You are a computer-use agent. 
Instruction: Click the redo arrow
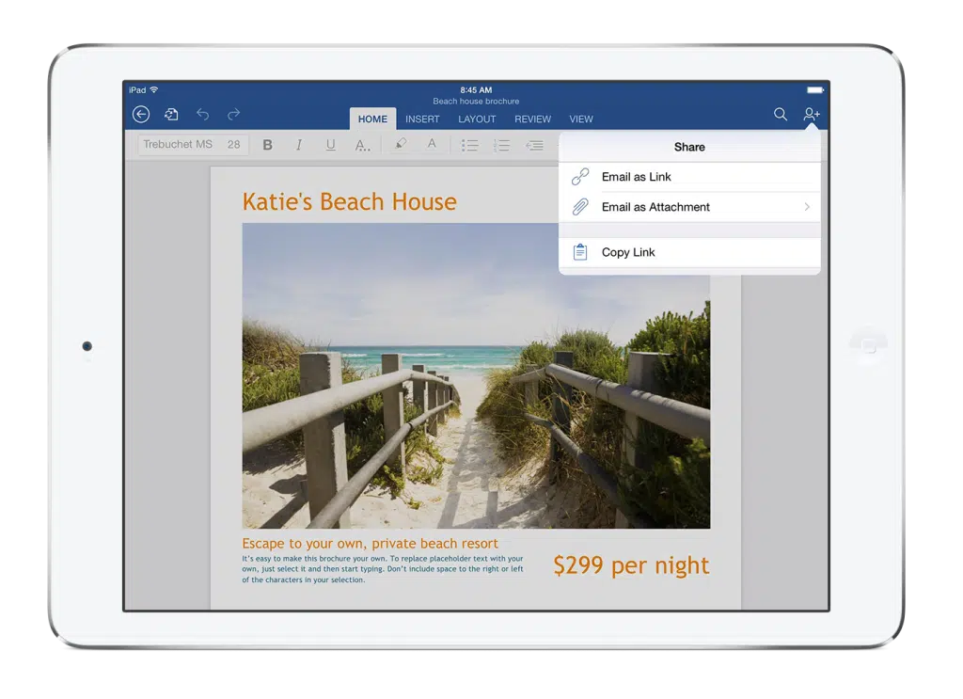(233, 114)
